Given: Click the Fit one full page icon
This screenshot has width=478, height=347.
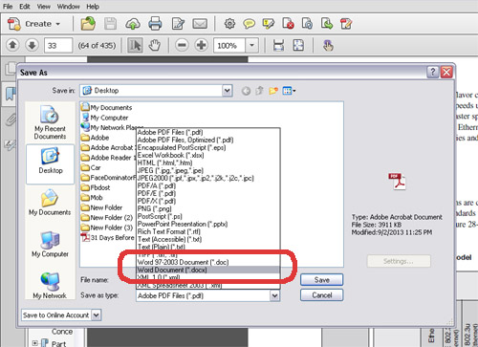Looking at the screenshot, I should (x=298, y=45).
